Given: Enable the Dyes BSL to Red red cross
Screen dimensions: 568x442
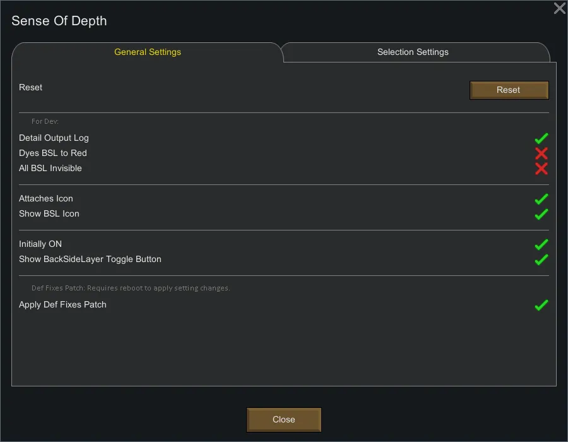Looking at the screenshot, I should click(x=541, y=153).
